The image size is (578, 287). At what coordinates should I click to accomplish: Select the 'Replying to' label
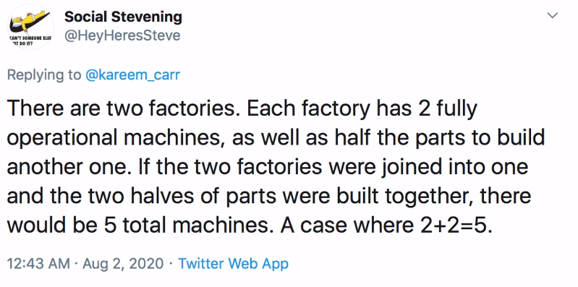(44, 75)
